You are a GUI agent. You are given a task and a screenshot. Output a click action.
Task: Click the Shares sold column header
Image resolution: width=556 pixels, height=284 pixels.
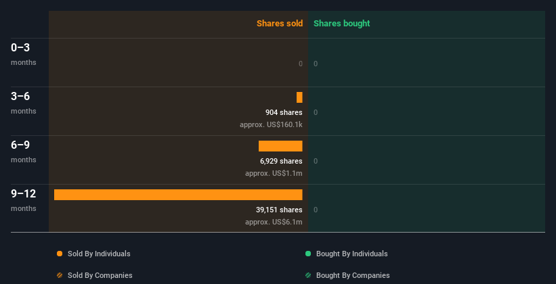(280, 24)
